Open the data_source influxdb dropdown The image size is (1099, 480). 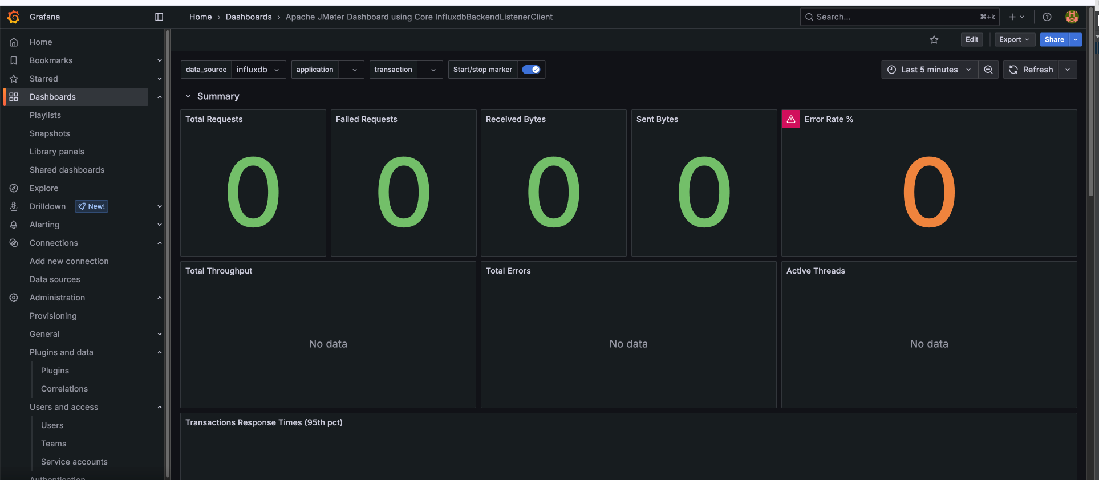258,70
